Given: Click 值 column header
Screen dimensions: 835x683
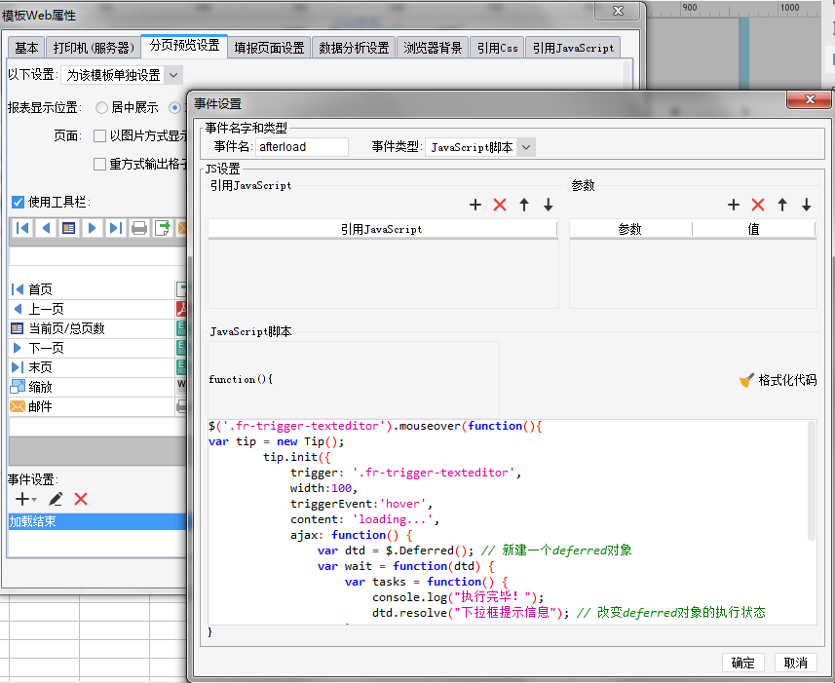Looking at the screenshot, I should [753, 229].
